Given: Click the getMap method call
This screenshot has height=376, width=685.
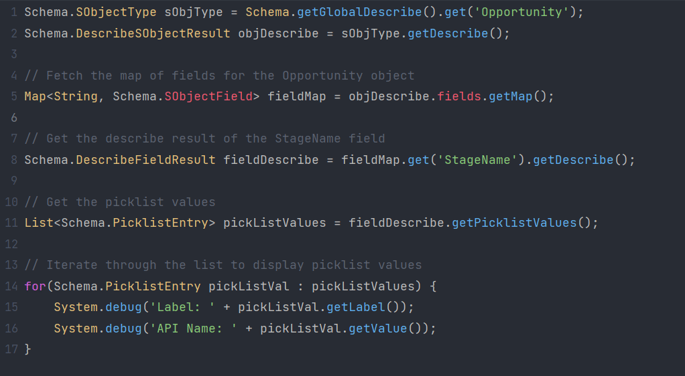Looking at the screenshot, I should 511,96.
